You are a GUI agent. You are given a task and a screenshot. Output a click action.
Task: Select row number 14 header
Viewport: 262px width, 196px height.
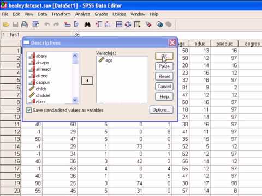click(x=10, y=146)
